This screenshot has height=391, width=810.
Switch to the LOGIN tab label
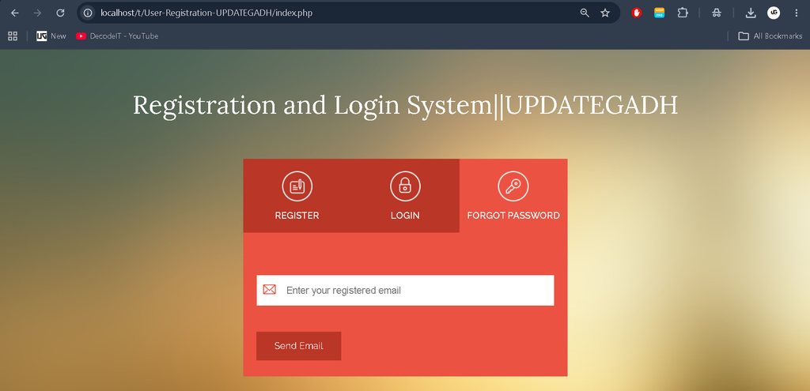[x=405, y=216]
